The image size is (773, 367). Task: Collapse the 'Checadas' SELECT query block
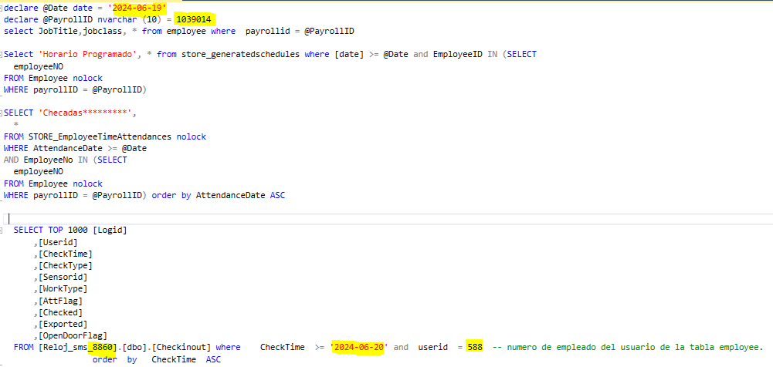coord(2,113)
